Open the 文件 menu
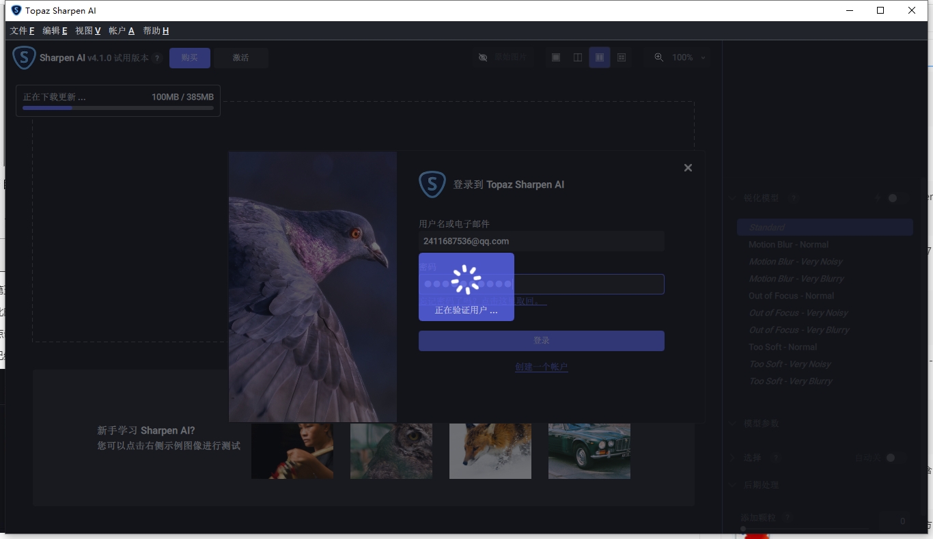The width and height of the screenshot is (933, 539). pyautogui.click(x=22, y=31)
